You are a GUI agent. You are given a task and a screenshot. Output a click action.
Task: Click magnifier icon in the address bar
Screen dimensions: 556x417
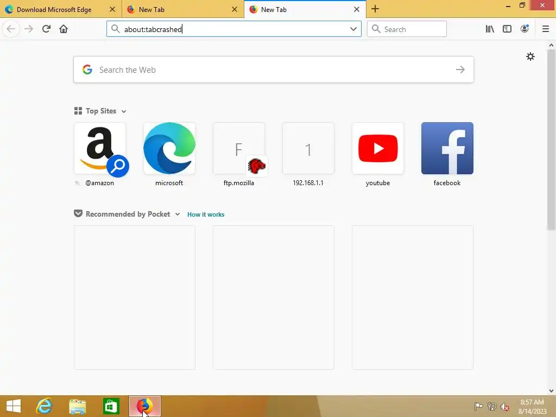point(115,29)
